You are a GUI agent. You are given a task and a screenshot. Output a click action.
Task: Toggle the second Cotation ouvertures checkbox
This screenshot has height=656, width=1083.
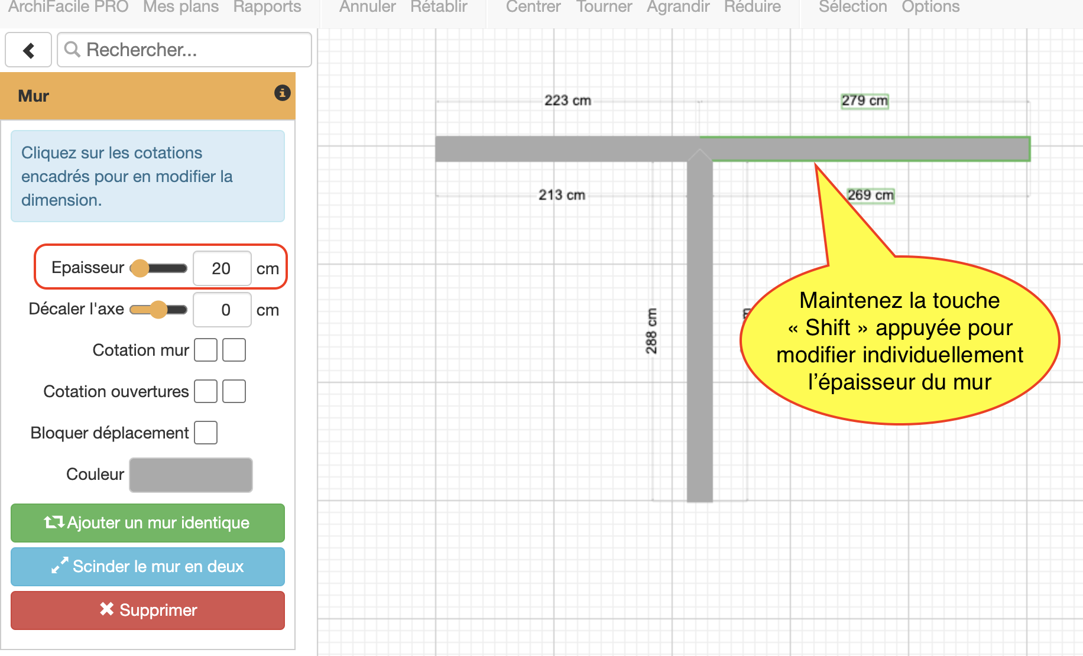tap(234, 391)
